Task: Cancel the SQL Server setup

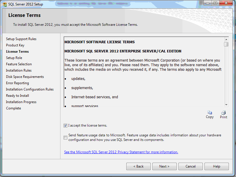Action: click(x=190, y=166)
